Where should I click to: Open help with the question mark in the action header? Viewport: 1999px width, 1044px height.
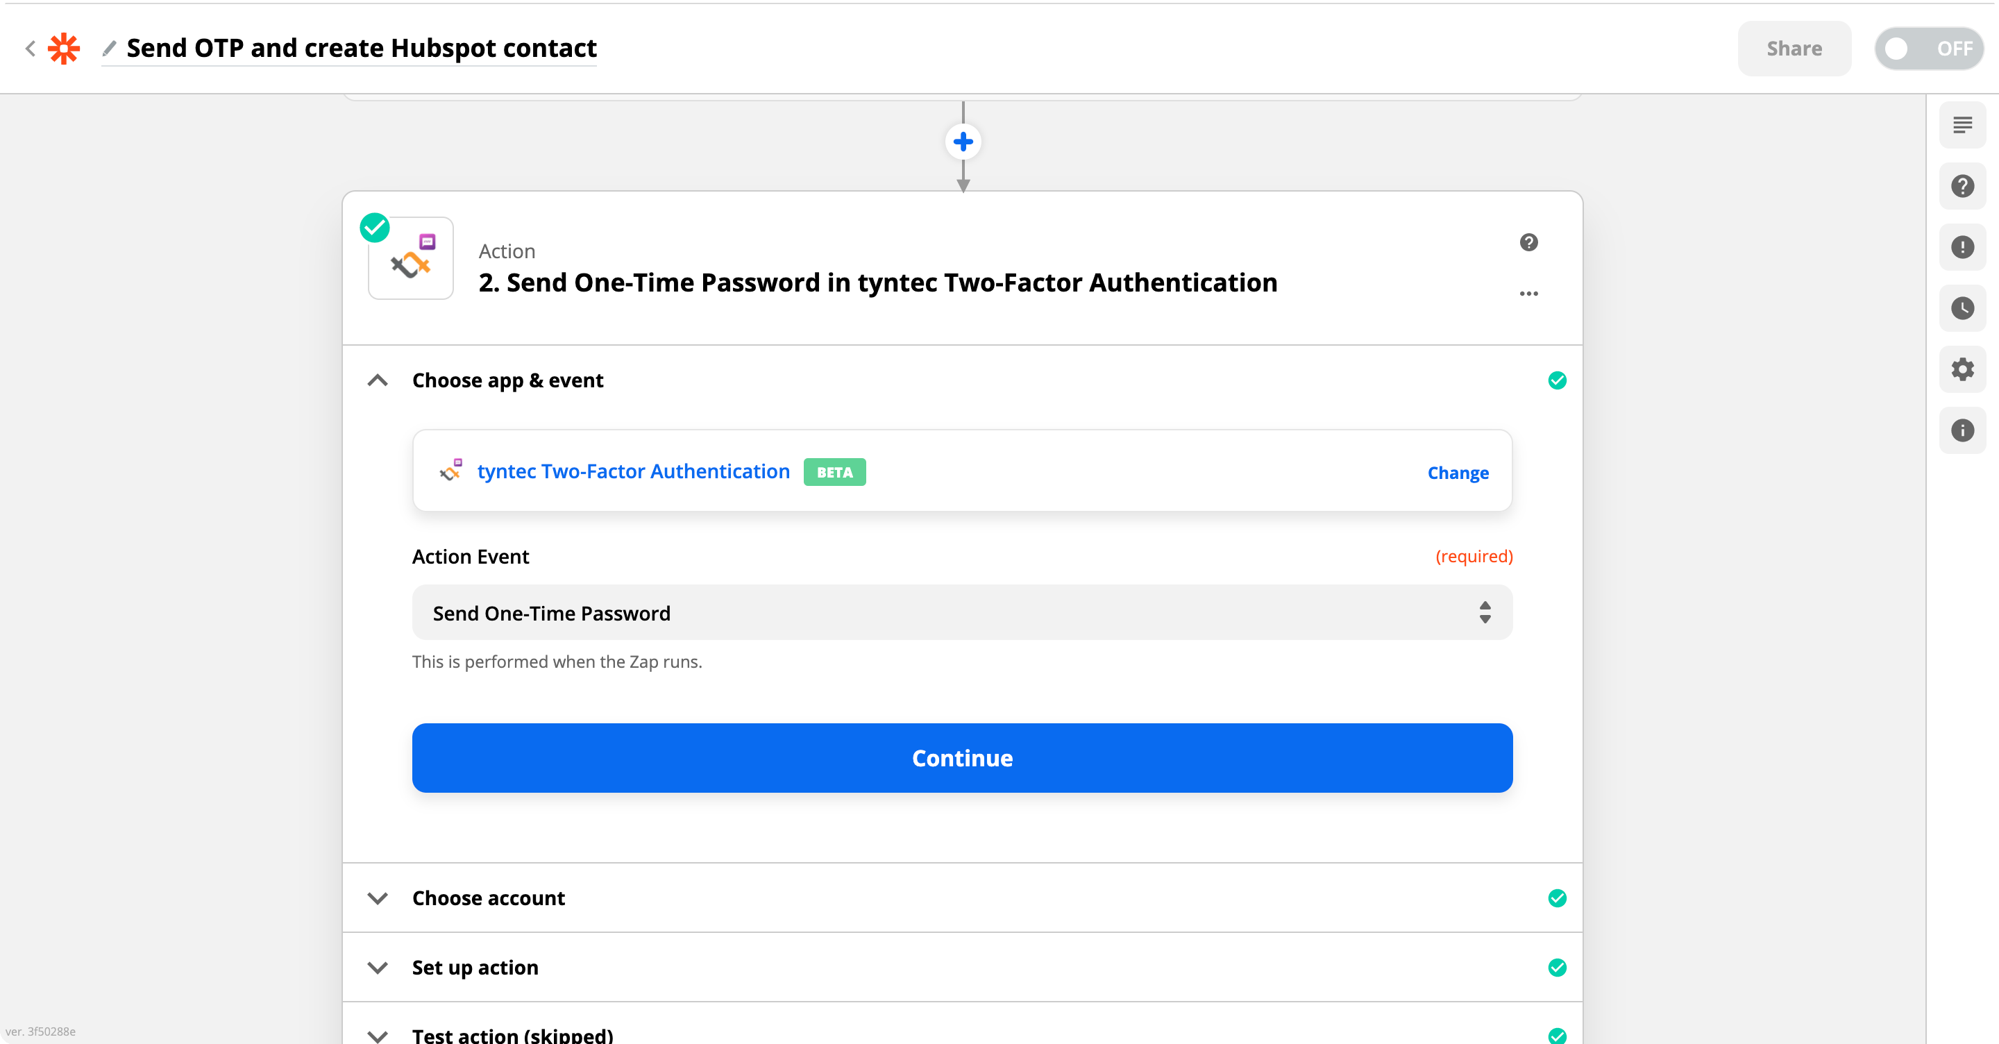pyautogui.click(x=1528, y=243)
